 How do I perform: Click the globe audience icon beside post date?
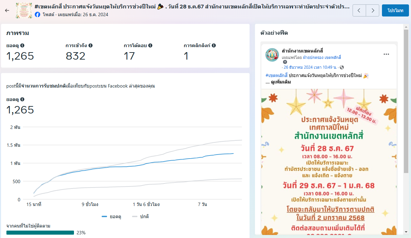coord(342,67)
